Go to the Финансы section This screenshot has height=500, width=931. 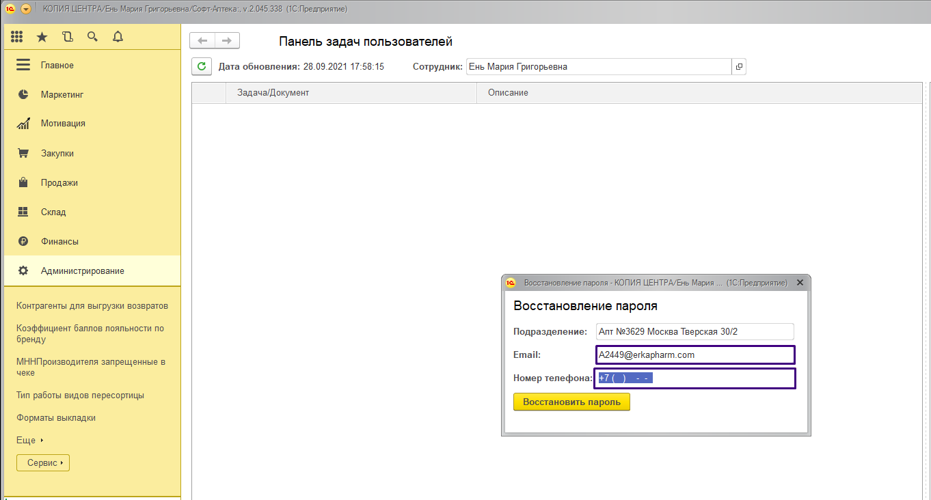pyautogui.click(x=59, y=241)
